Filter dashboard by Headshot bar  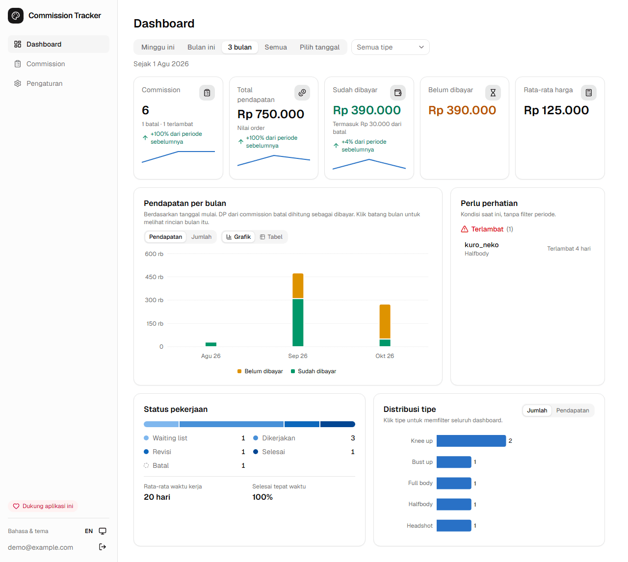click(x=454, y=526)
